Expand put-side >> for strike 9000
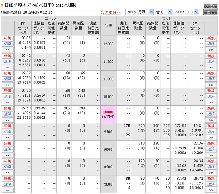 [x=211, y=155]
